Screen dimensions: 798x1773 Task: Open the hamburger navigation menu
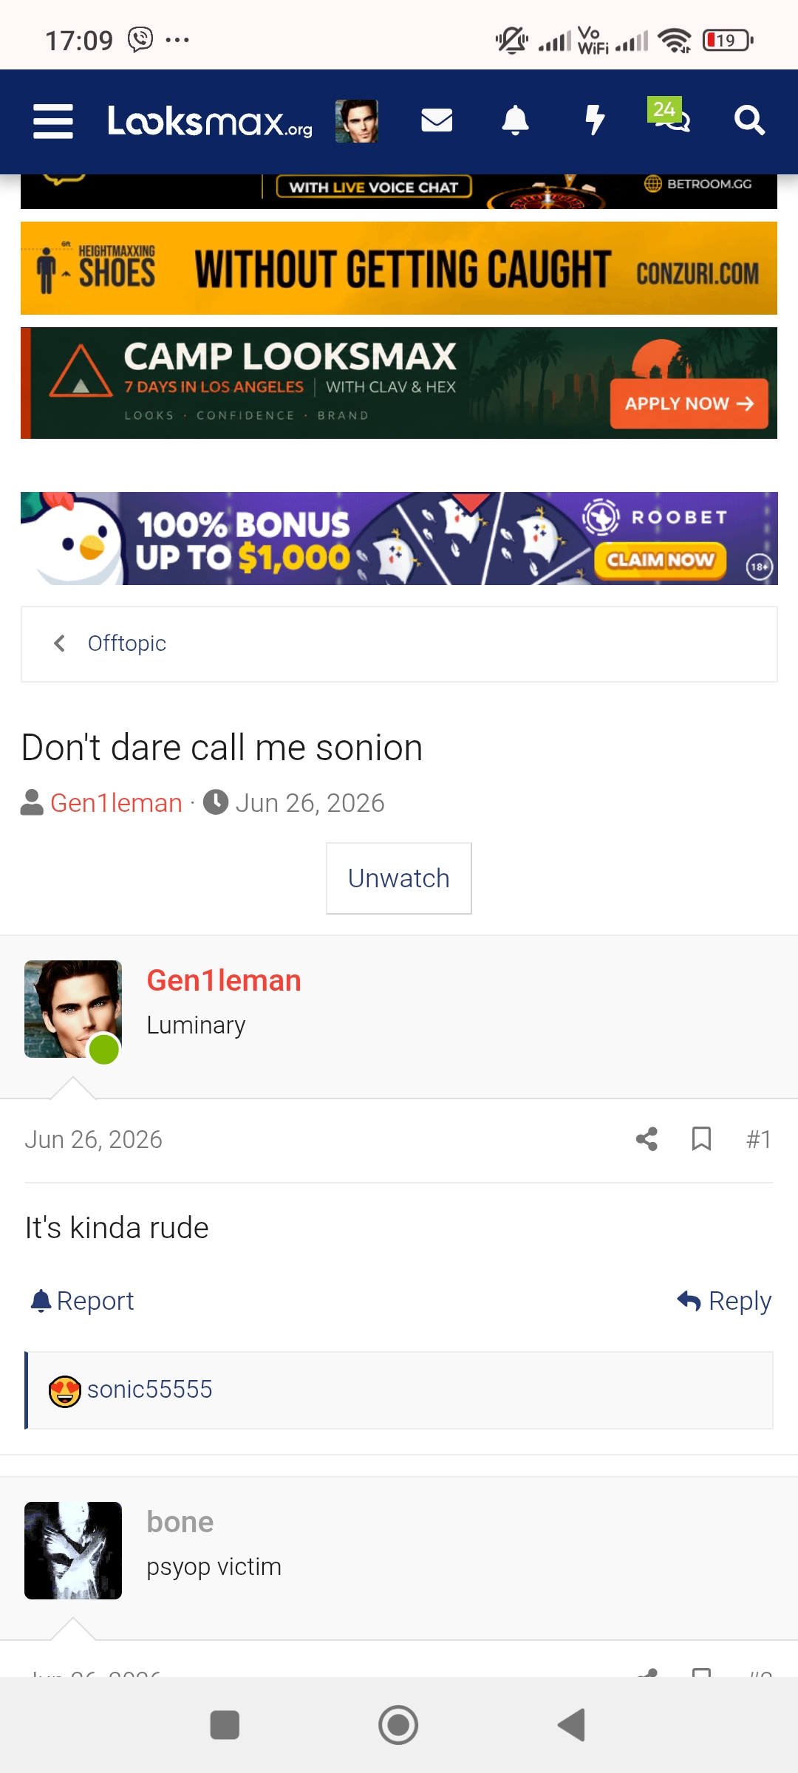pyautogui.click(x=53, y=121)
